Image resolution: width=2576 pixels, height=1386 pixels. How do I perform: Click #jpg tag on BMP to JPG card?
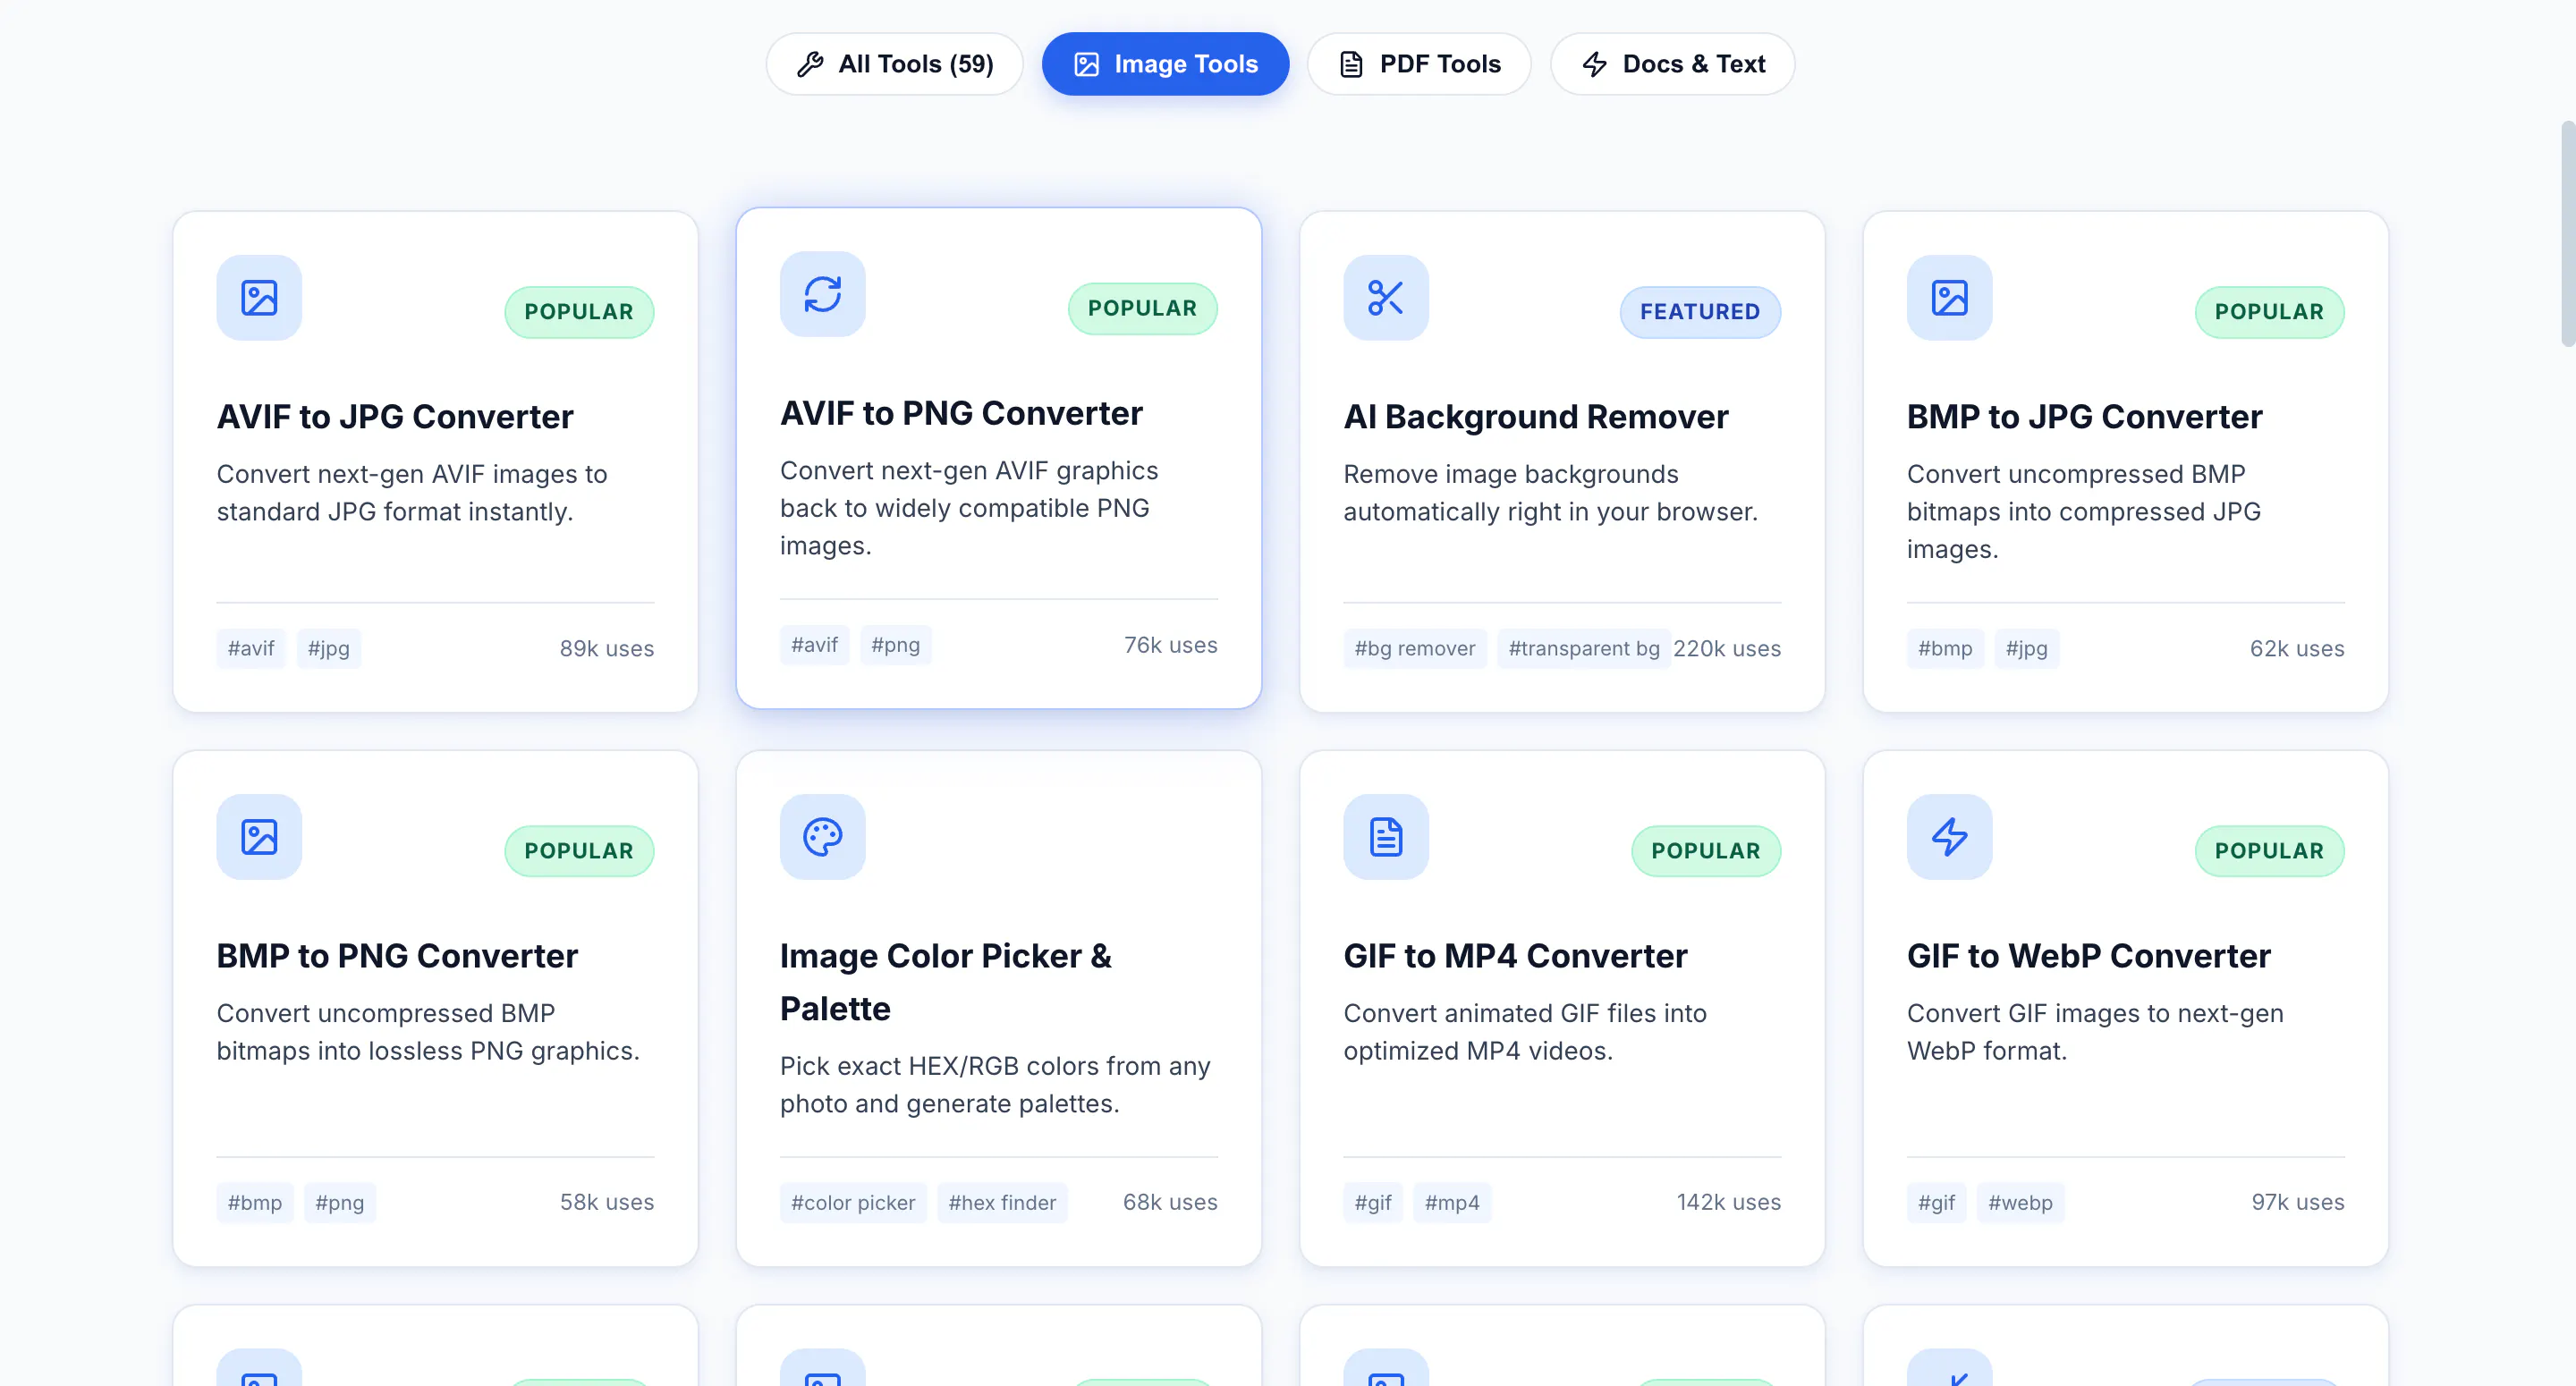point(2026,649)
